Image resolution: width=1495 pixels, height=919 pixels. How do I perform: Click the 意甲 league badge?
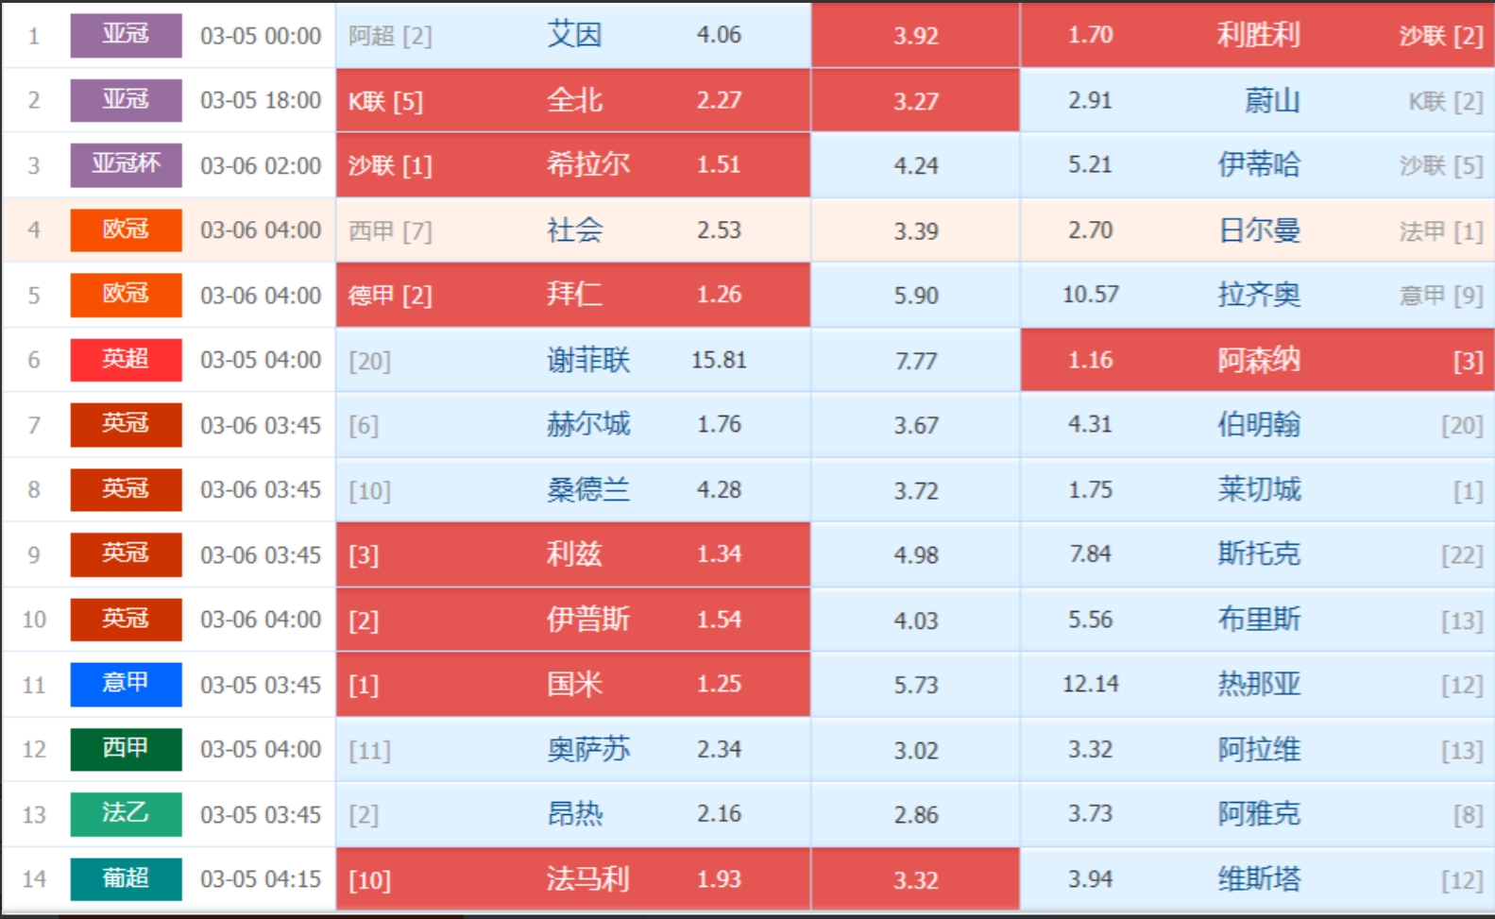[126, 684]
